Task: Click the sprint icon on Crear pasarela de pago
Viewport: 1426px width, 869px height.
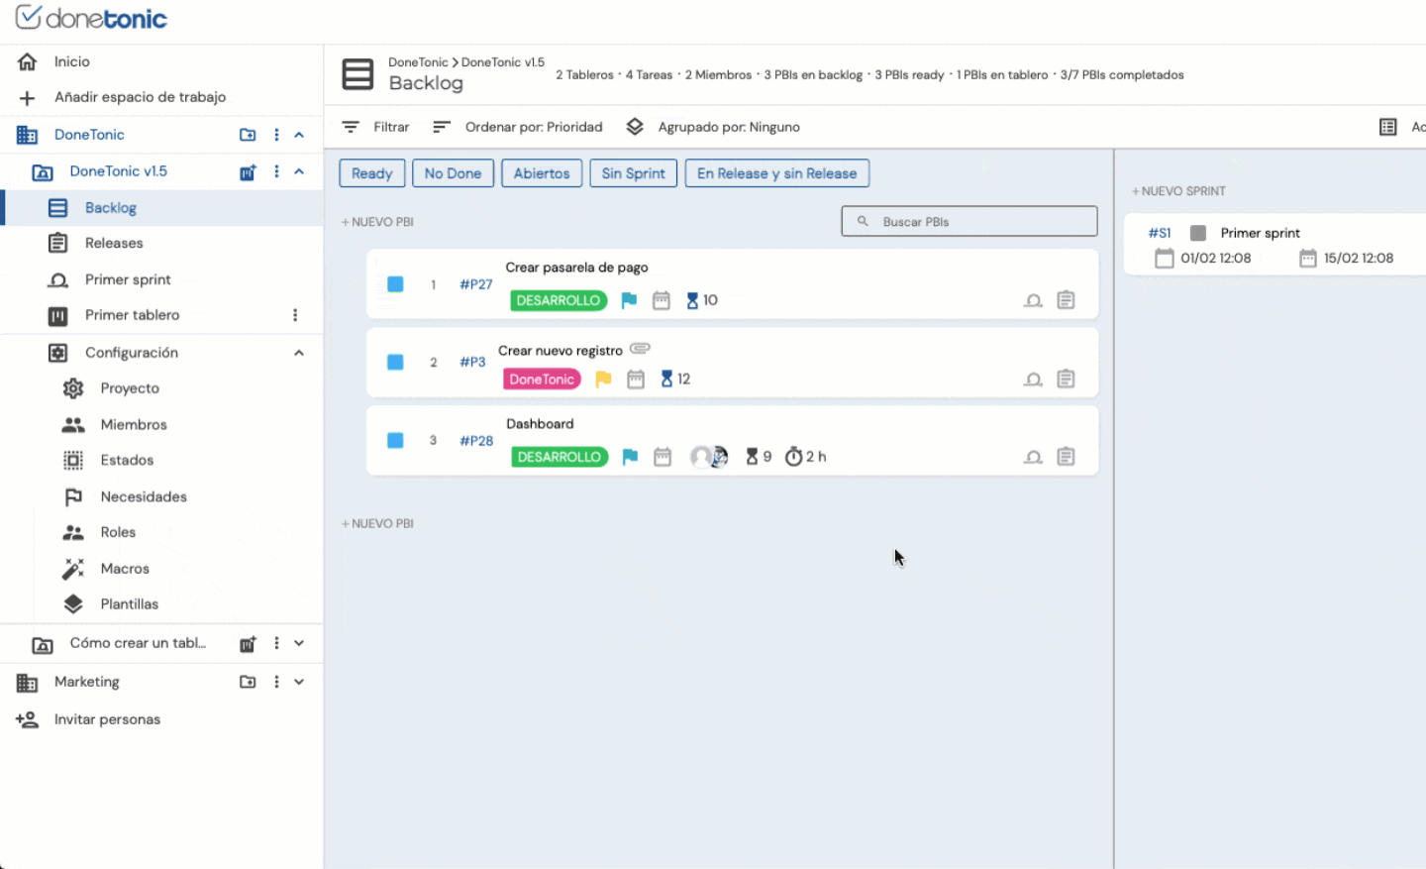Action: click(1033, 300)
